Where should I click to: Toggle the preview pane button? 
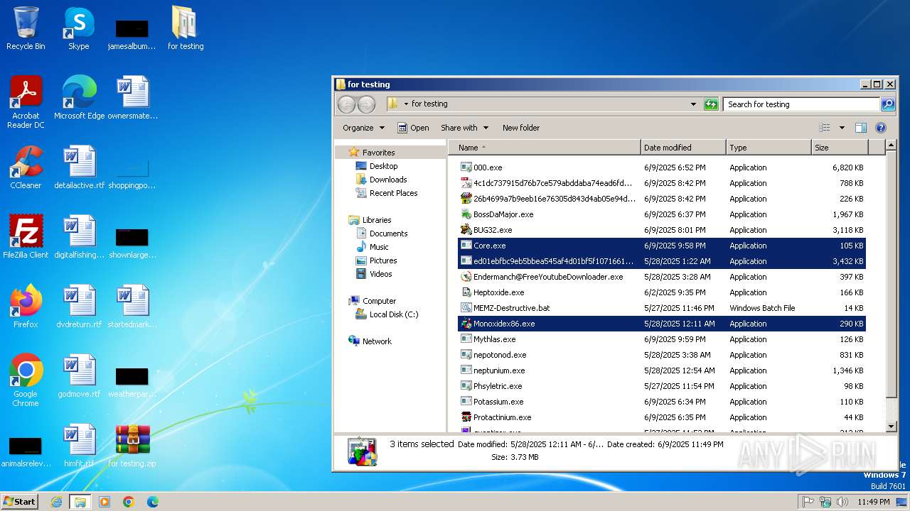[861, 128]
